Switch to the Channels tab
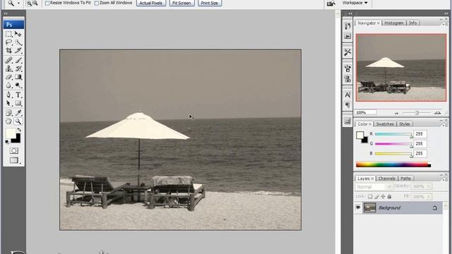 coord(386,179)
